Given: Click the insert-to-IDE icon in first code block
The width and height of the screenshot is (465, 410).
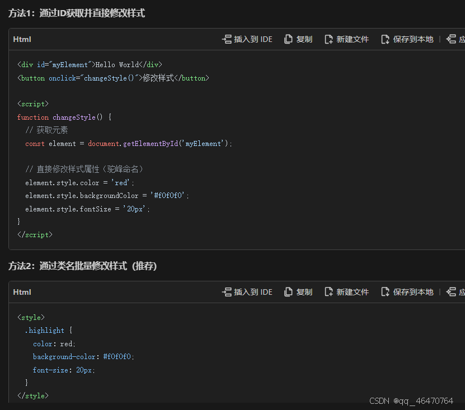Looking at the screenshot, I should pyautogui.click(x=227, y=39).
